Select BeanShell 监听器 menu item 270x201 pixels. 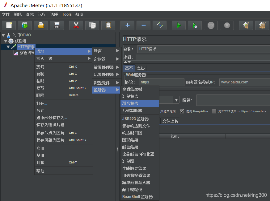click(x=140, y=197)
